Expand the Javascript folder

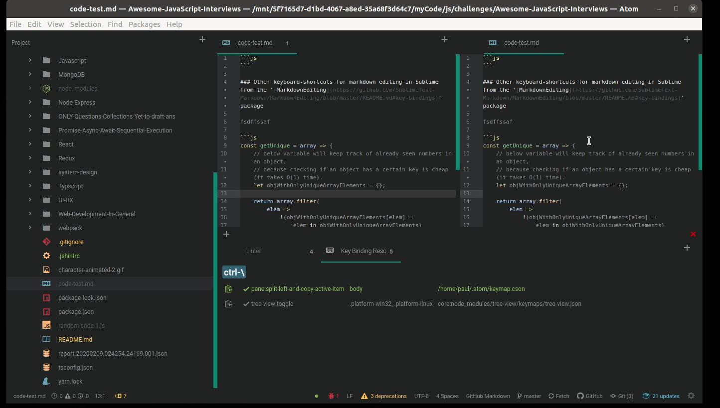point(30,60)
